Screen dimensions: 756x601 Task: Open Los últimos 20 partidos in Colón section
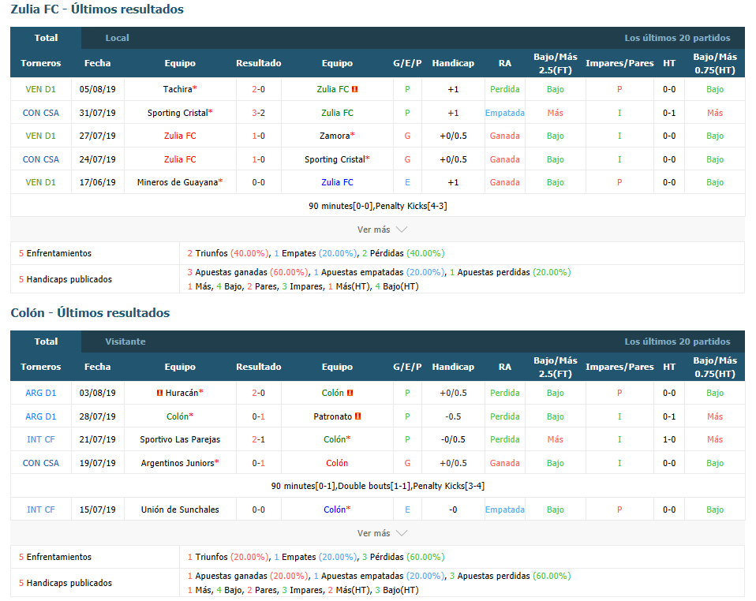677,342
